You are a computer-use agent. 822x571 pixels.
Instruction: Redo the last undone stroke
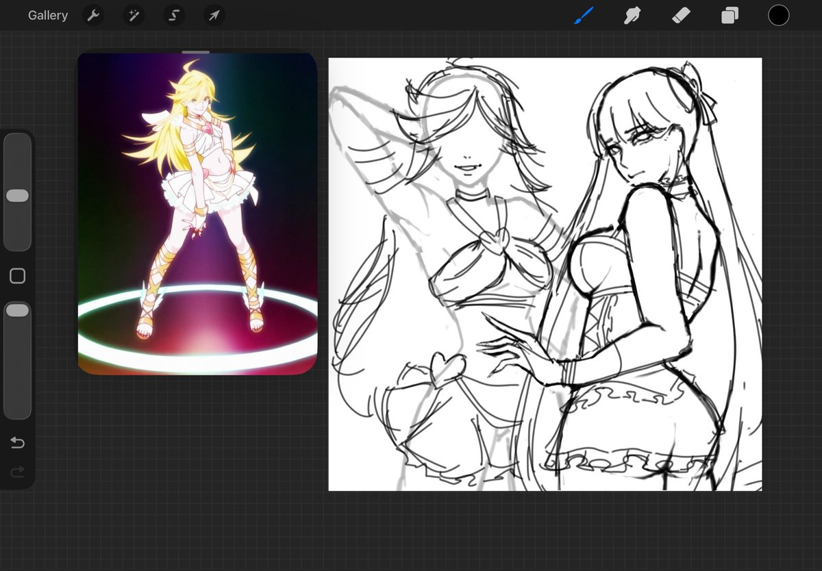click(x=18, y=471)
